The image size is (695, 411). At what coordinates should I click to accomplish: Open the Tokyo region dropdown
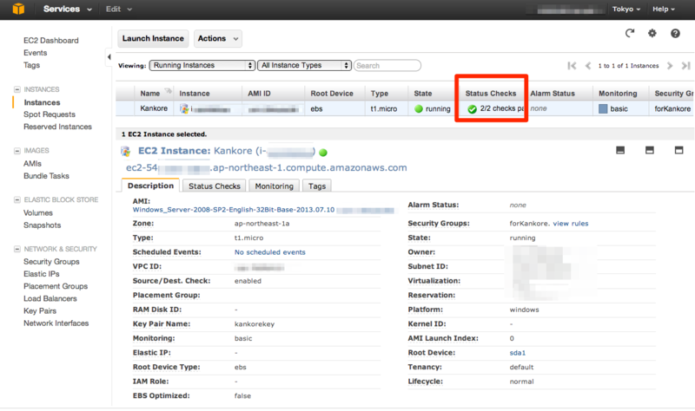[625, 9]
